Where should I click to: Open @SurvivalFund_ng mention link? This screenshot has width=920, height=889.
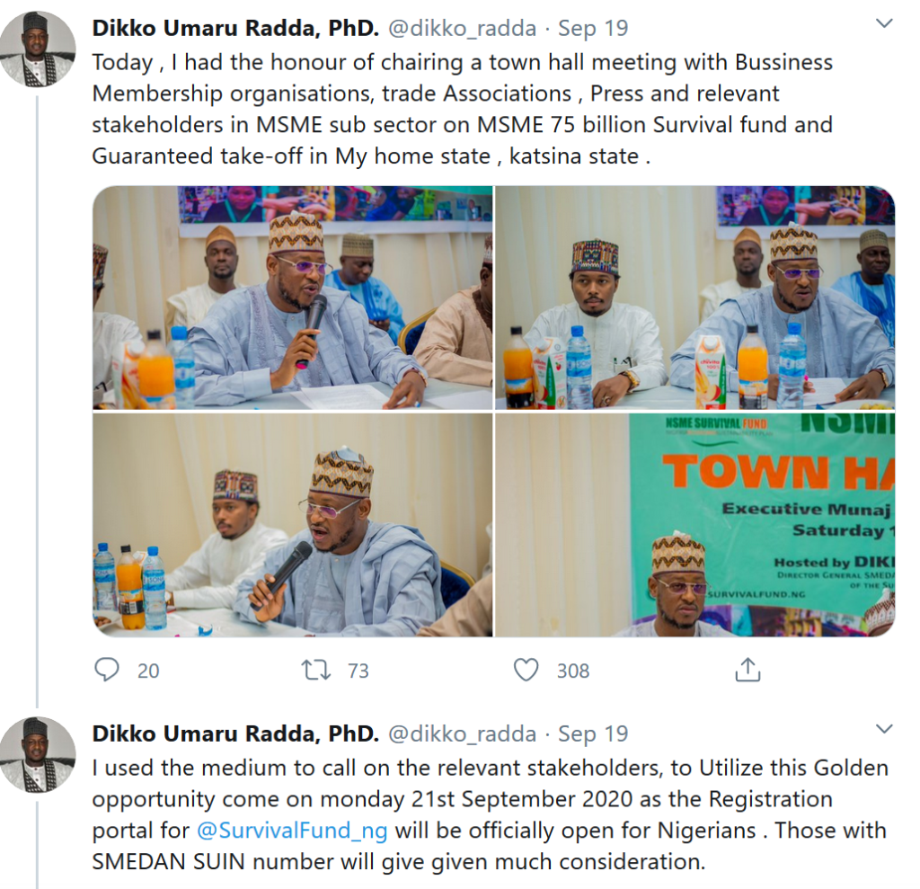[292, 830]
